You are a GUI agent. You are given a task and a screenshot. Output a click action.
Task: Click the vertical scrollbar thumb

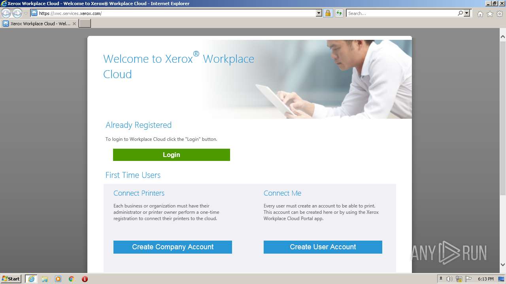(x=502, y=118)
